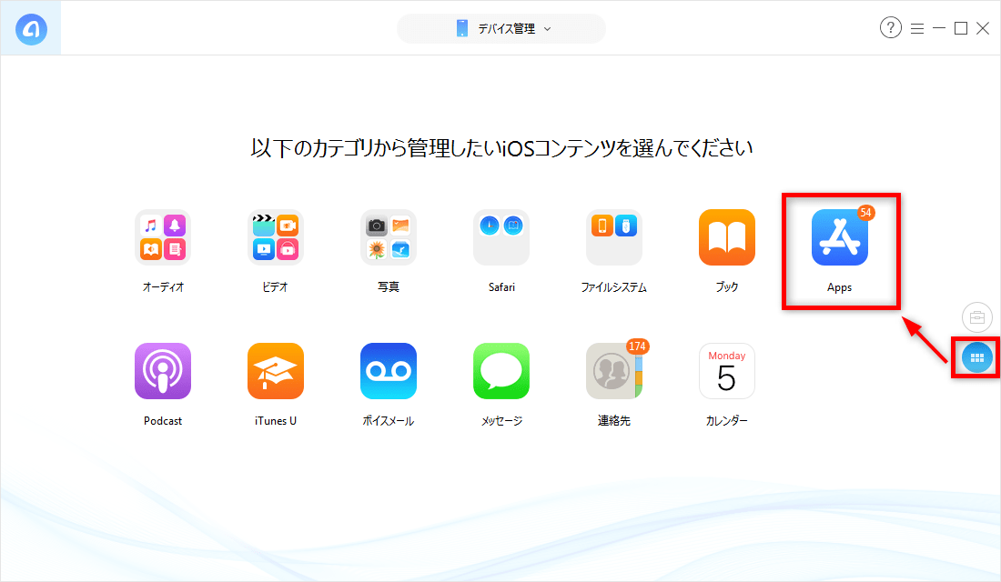Open the ボイスメール category
This screenshot has width=1001, height=582.
pyautogui.click(x=388, y=370)
